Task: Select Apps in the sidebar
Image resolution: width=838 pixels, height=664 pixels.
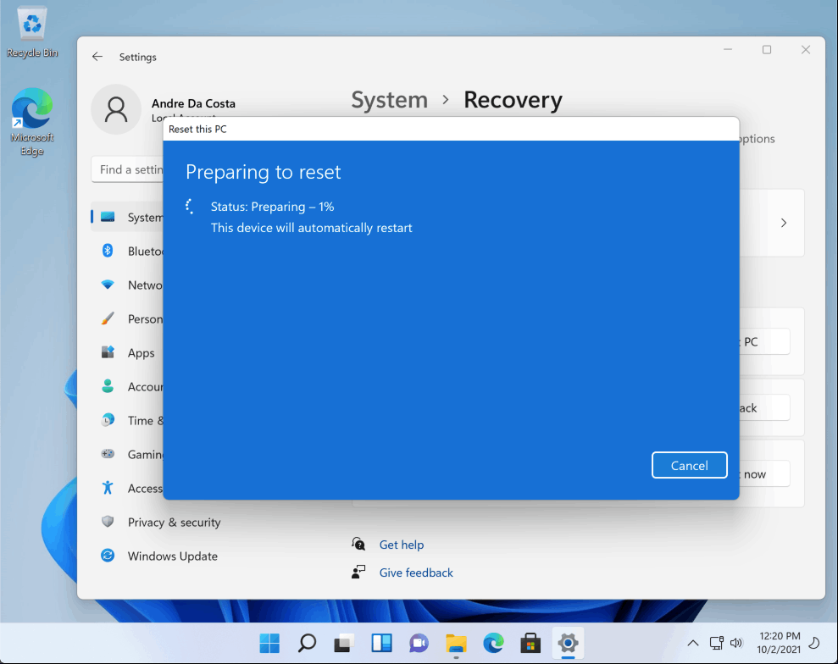Action: coord(141,352)
